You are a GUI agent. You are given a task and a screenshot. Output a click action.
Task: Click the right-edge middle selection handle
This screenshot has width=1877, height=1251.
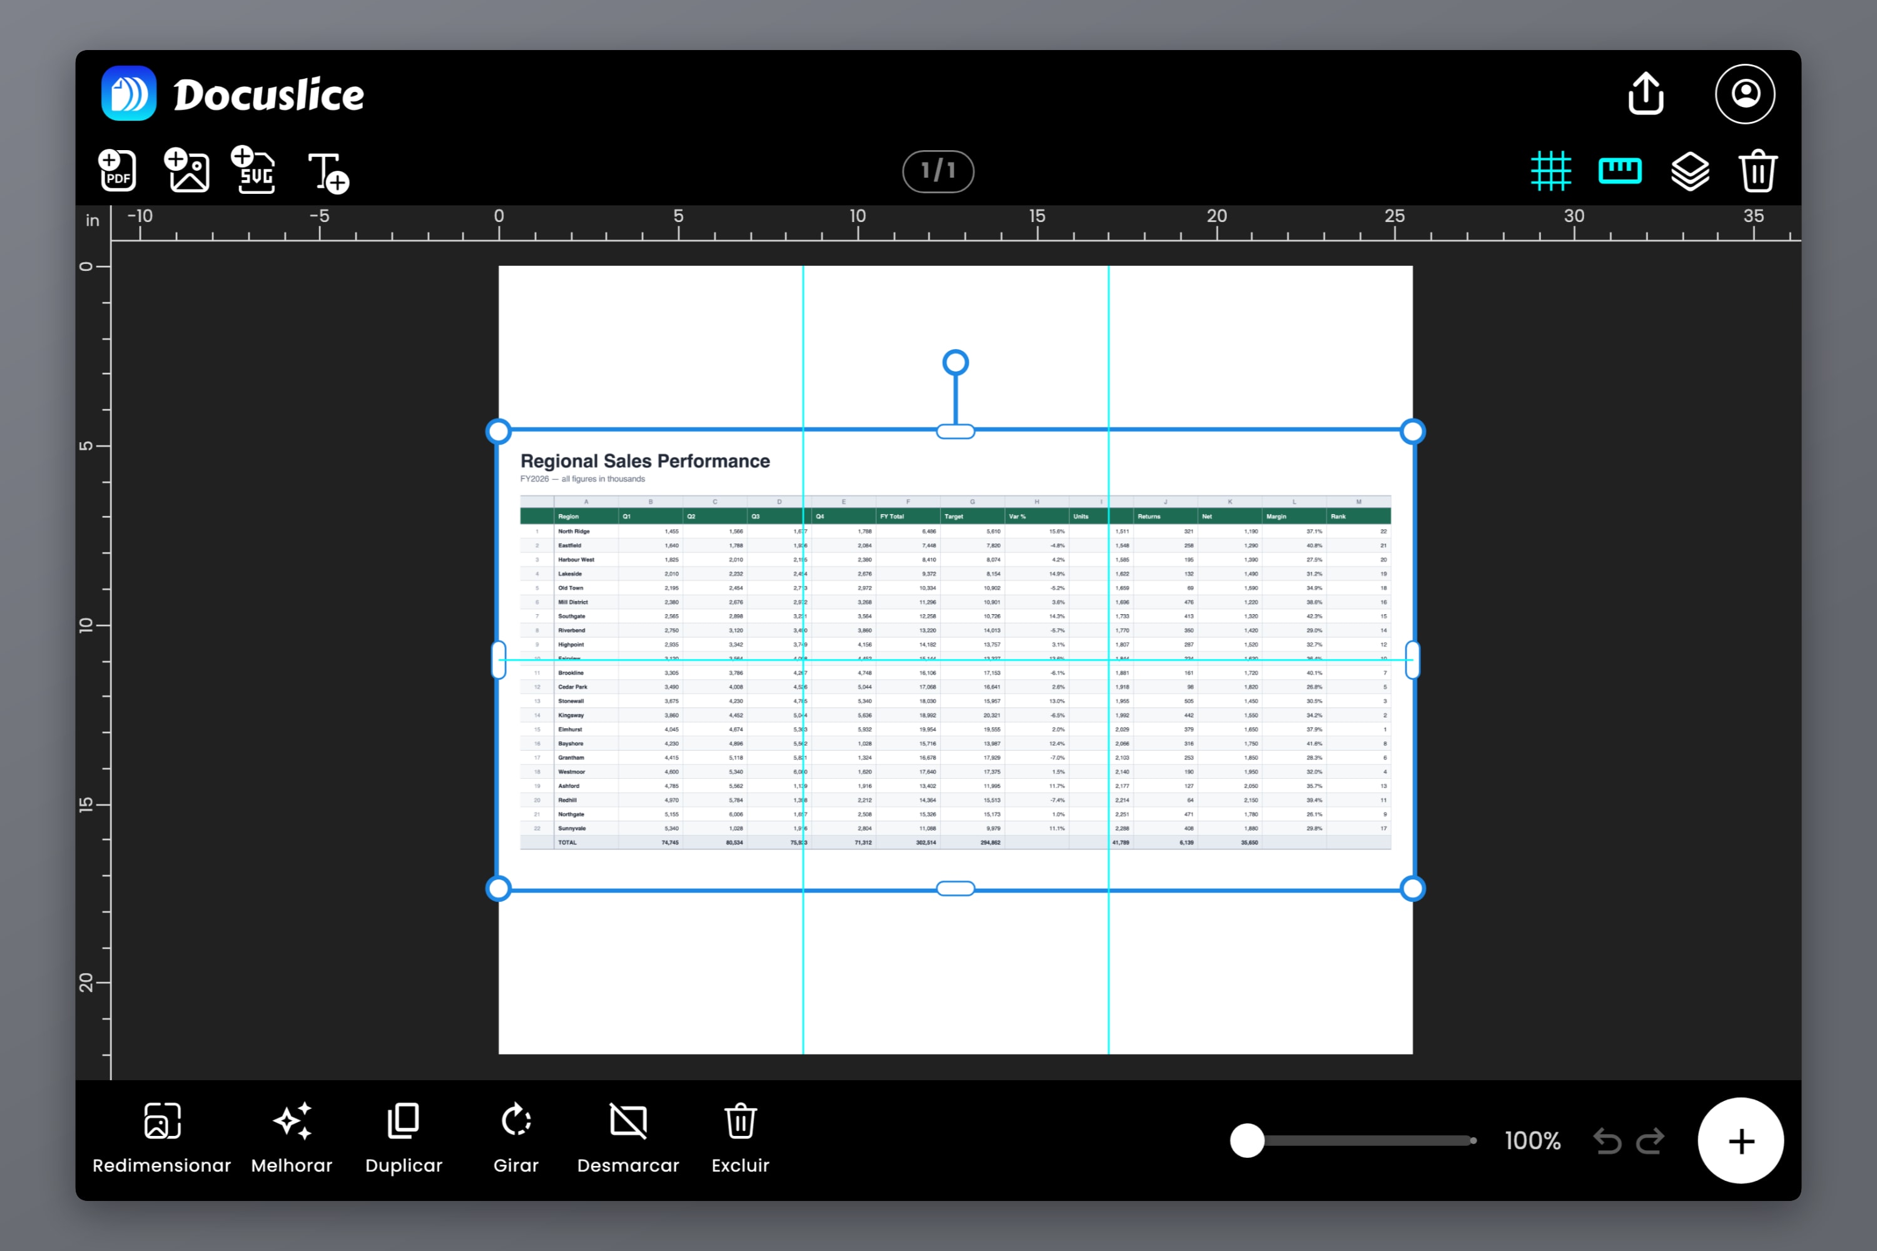click(x=1413, y=660)
